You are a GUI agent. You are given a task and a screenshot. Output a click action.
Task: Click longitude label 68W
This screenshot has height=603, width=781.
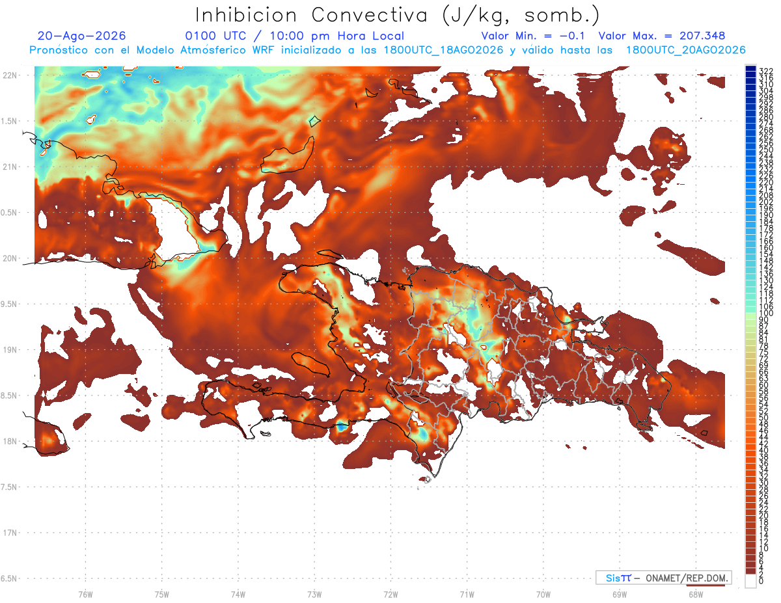[x=696, y=594]
